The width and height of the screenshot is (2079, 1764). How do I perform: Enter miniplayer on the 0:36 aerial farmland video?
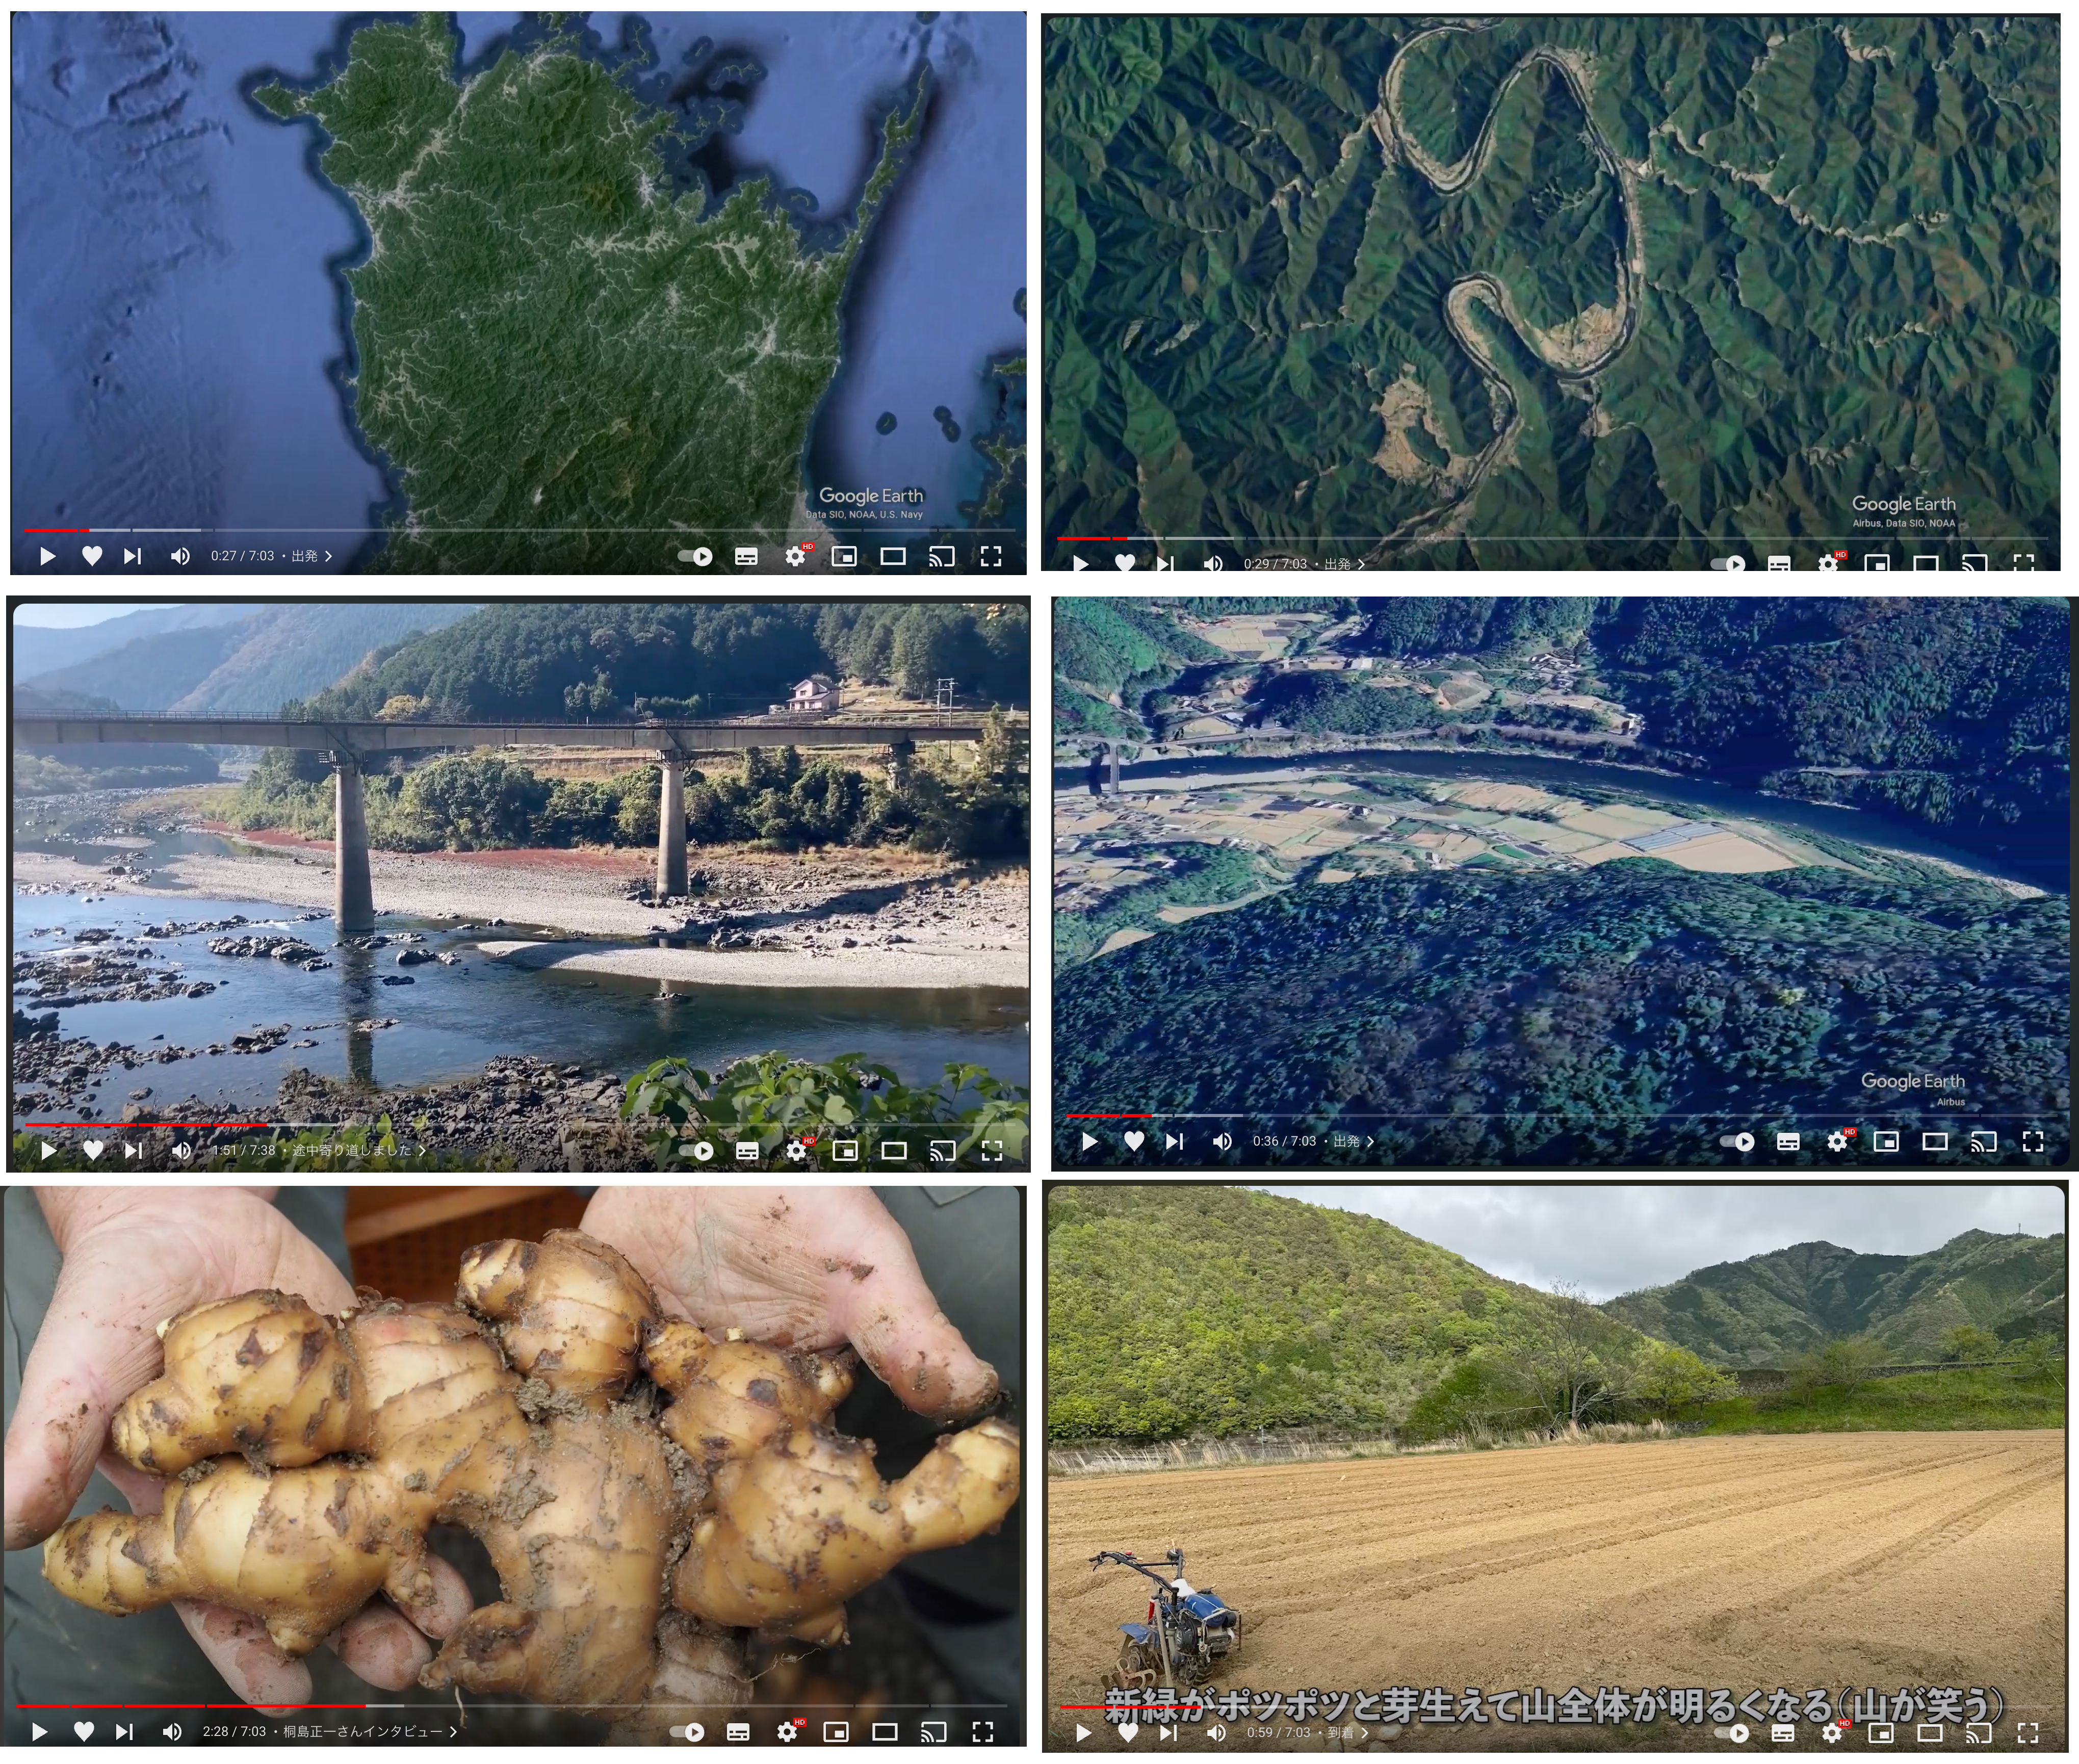[1886, 1141]
